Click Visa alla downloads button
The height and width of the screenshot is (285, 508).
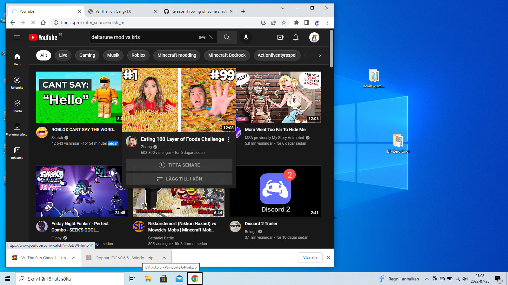pyautogui.click(x=310, y=257)
